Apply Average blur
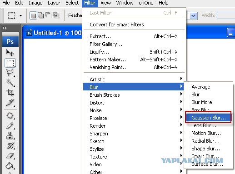The height and width of the screenshot is (174, 235). click(208, 87)
